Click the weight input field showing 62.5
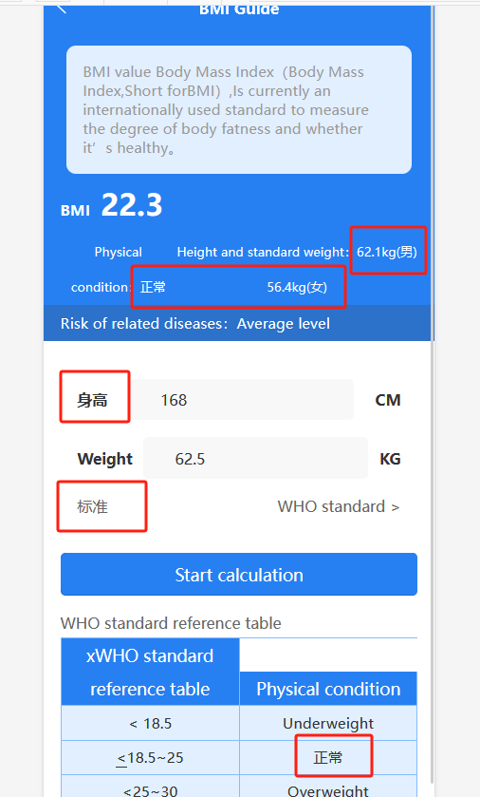This screenshot has height=797, width=480. pyautogui.click(x=255, y=458)
